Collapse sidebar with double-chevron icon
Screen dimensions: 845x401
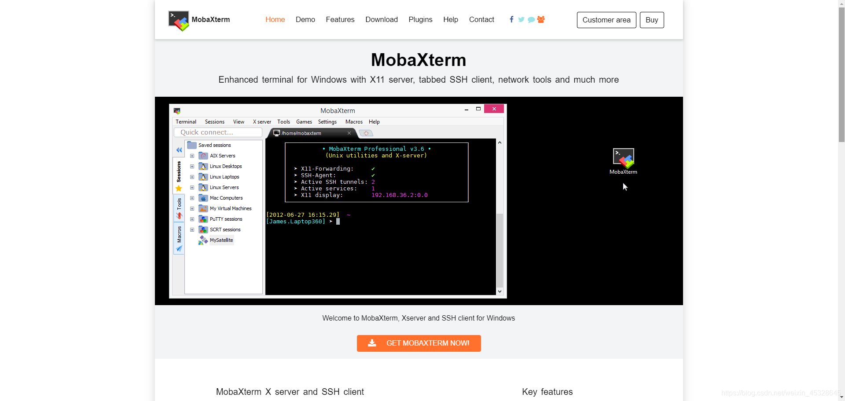pyautogui.click(x=179, y=150)
